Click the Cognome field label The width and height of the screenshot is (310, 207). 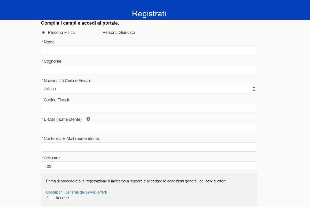click(52, 61)
